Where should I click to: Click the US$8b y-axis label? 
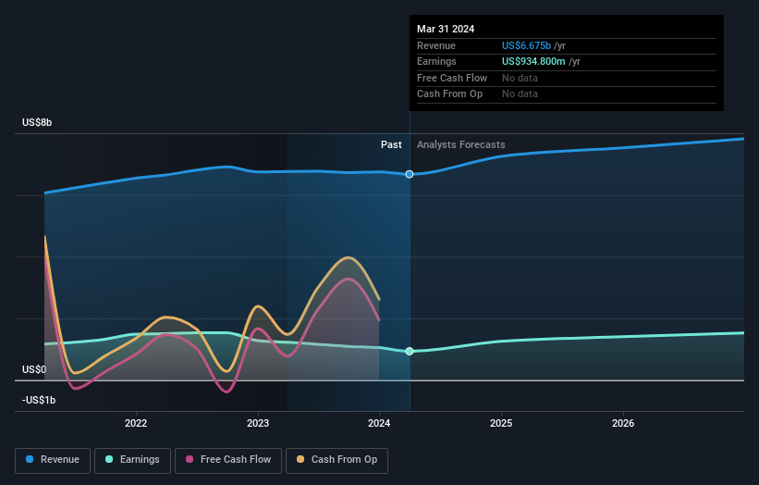pyautogui.click(x=37, y=122)
